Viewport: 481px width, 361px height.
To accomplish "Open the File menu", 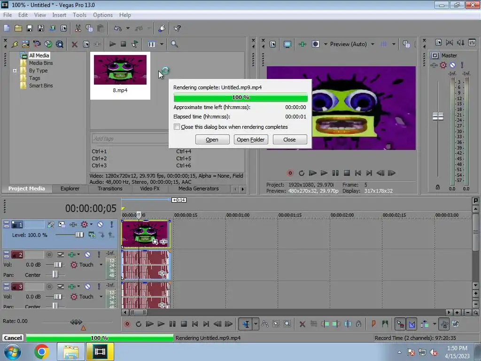I will [8, 15].
